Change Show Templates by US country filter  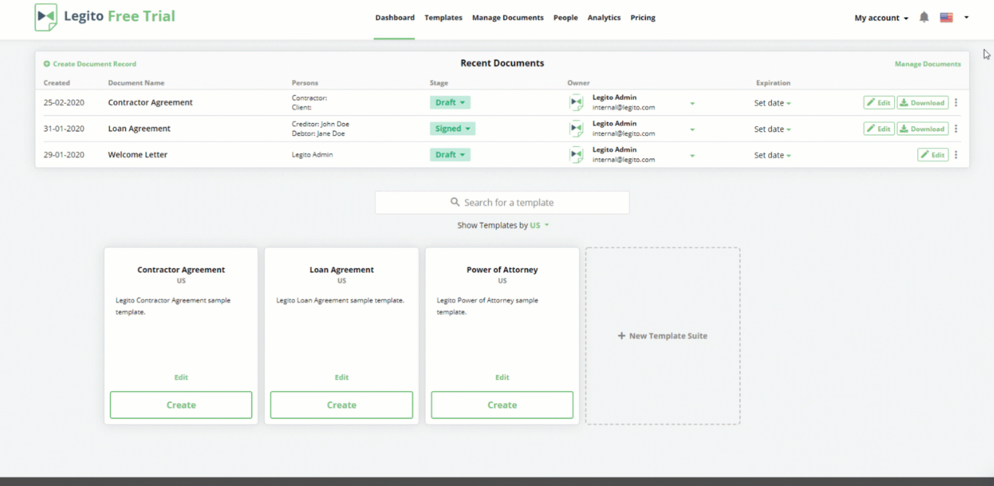539,225
